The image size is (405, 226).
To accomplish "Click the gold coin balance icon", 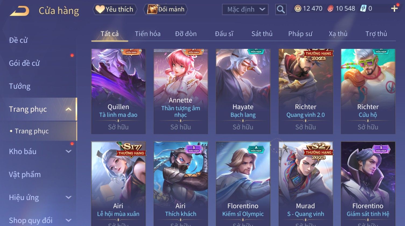I will click(298, 9).
